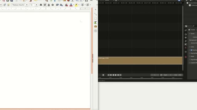The width and height of the screenshot is (197, 110).
Task: Apply the yellow Highlighting Color button
Action: pyautogui.click(x=76, y=5)
